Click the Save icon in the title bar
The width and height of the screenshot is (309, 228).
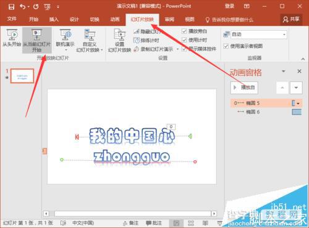[x=11, y=7]
